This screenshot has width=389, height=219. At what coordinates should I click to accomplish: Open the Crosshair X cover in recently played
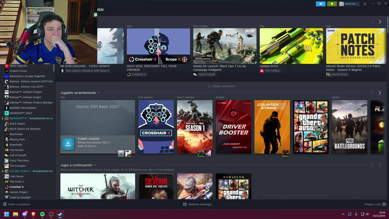(156, 127)
